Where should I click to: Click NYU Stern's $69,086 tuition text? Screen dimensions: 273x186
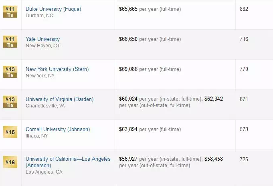click(x=128, y=69)
